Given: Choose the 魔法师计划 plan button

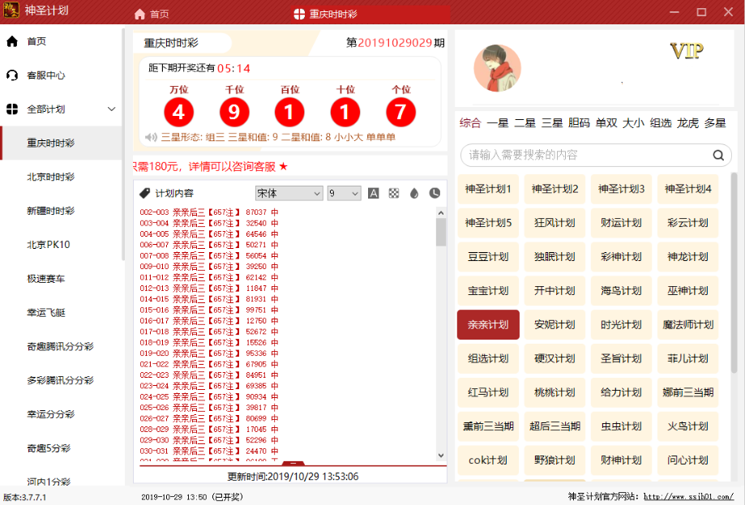Looking at the screenshot, I should 687,324.
